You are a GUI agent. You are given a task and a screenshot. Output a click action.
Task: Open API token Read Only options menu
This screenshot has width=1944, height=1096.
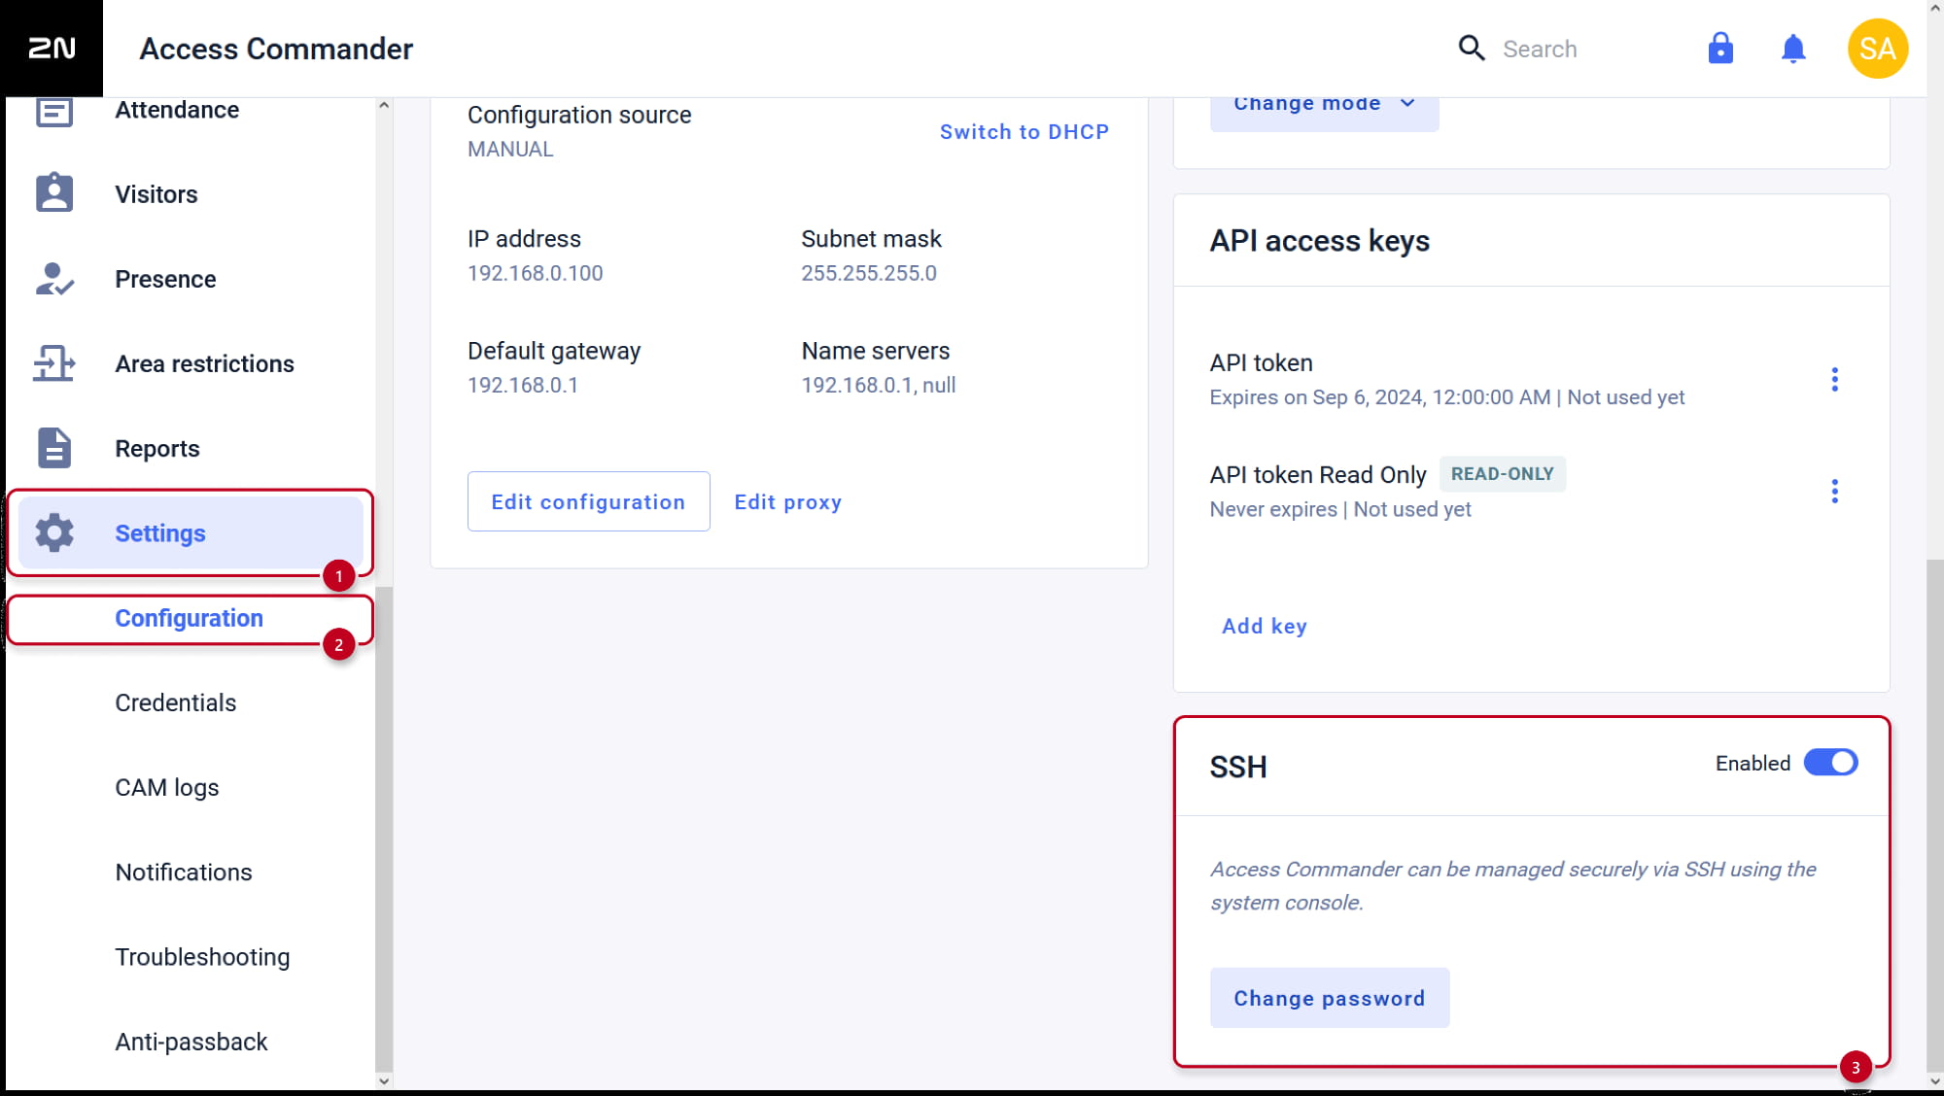coord(1835,491)
